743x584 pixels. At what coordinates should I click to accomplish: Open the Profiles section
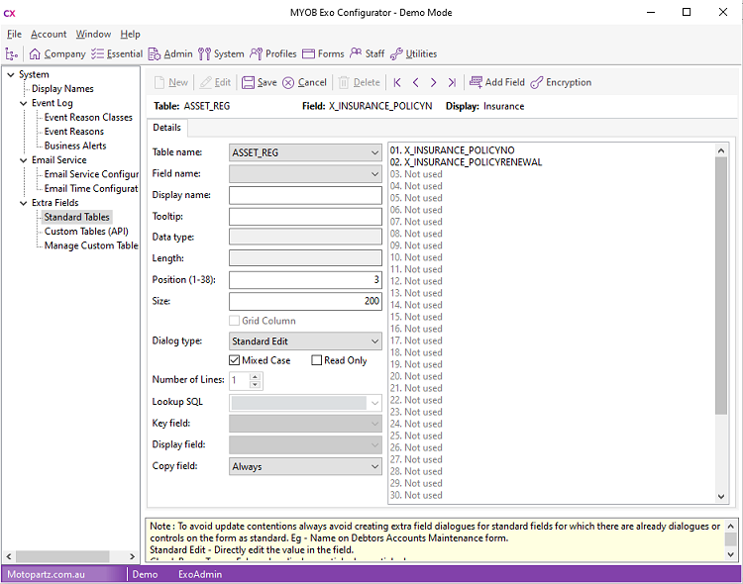tap(273, 54)
